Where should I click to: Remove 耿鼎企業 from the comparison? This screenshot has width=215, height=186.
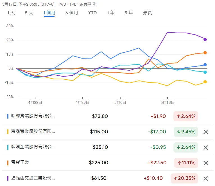[x=206, y=147]
